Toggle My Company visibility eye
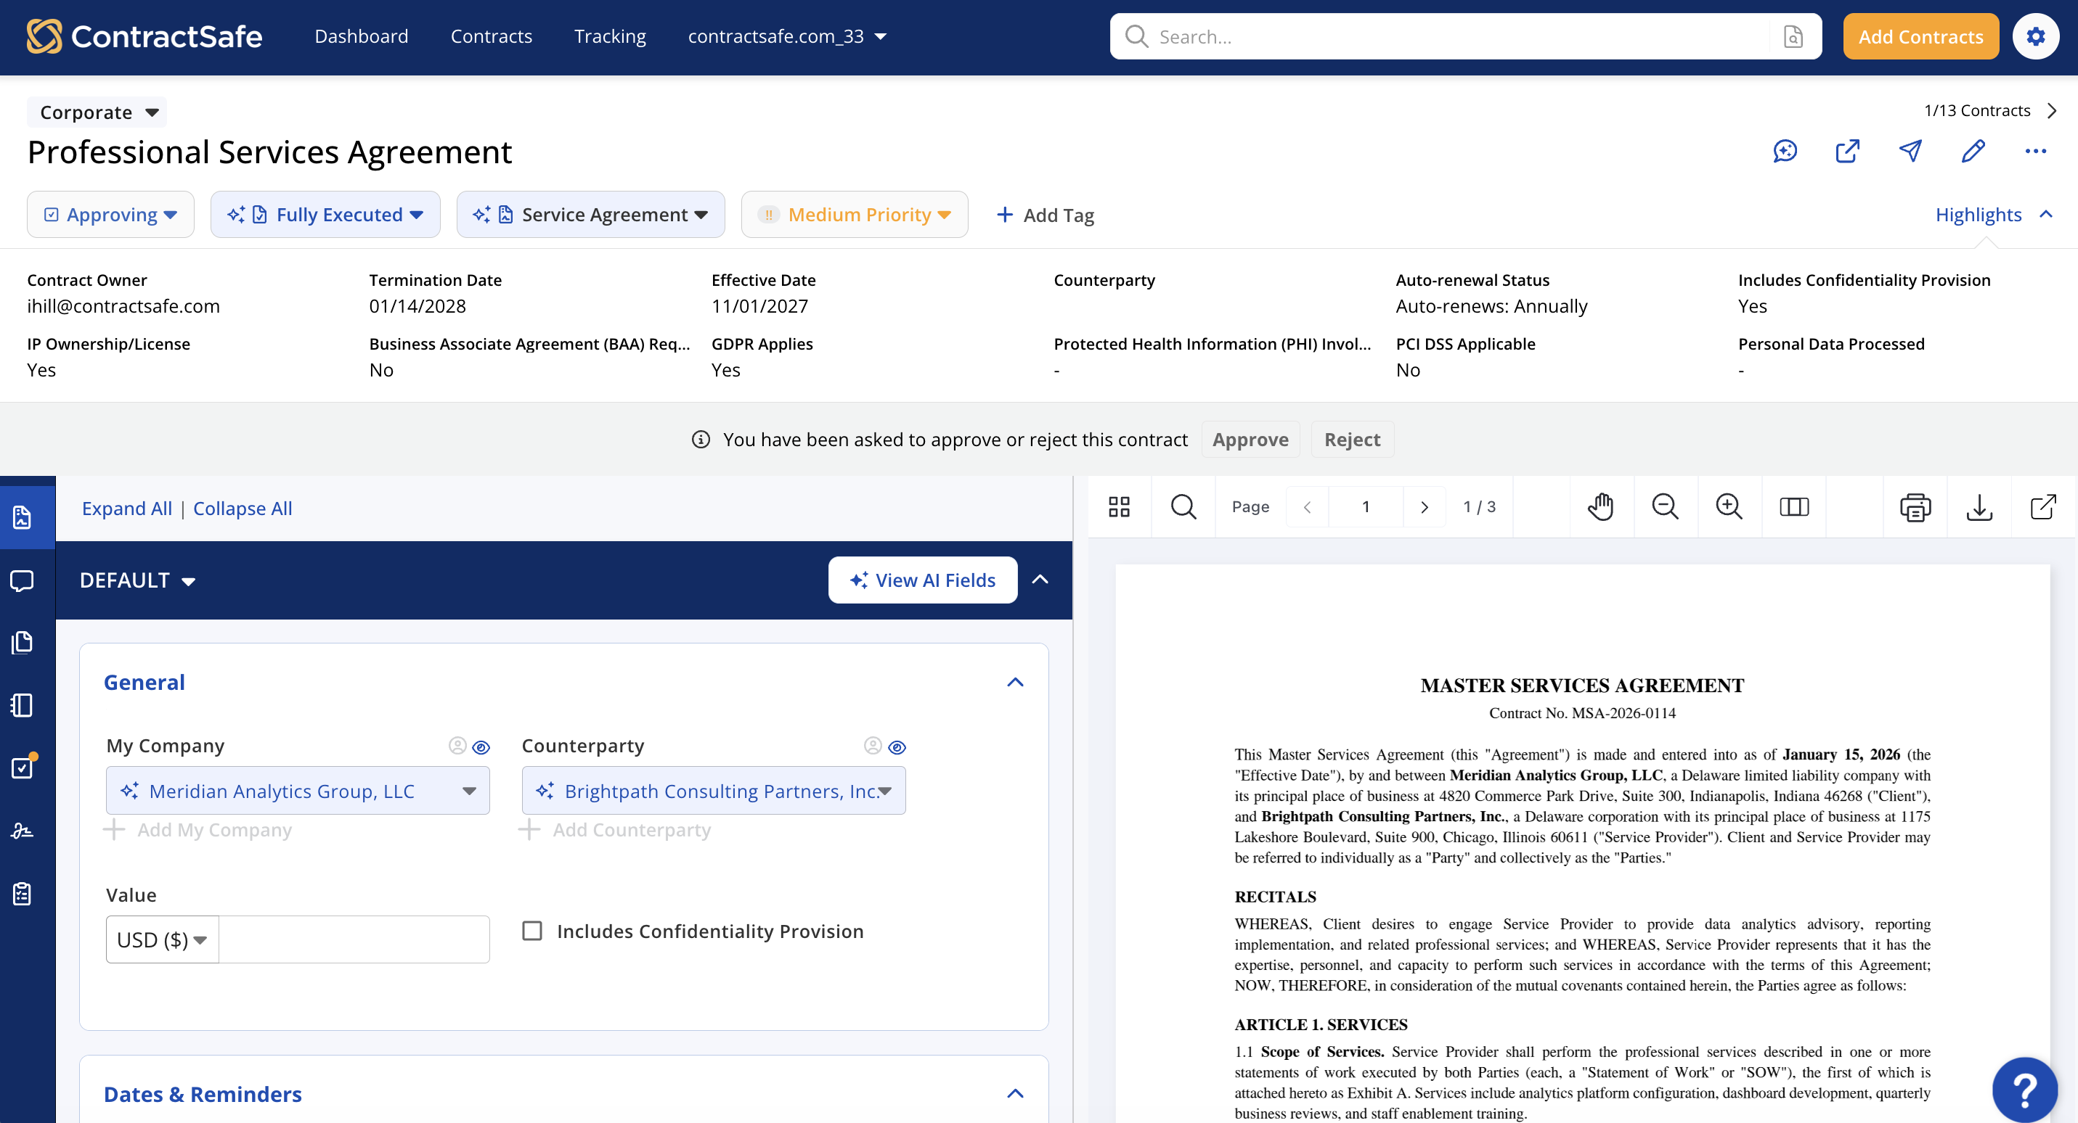The image size is (2078, 1123). tap(481, 746)
